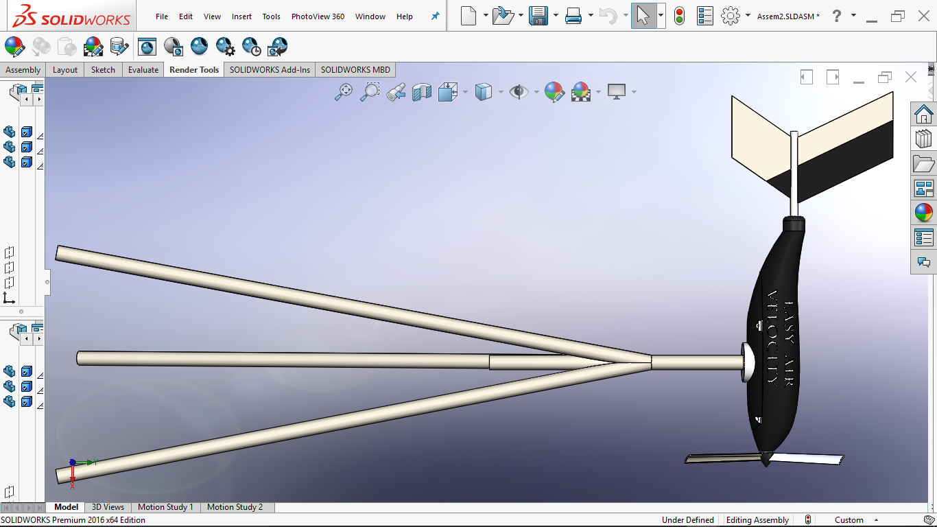Switch to the Sketch tab

(x=104, y=69)
